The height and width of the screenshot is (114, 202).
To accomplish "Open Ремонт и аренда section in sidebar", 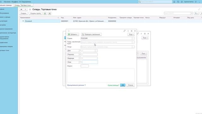I will [x=5, y=17].
